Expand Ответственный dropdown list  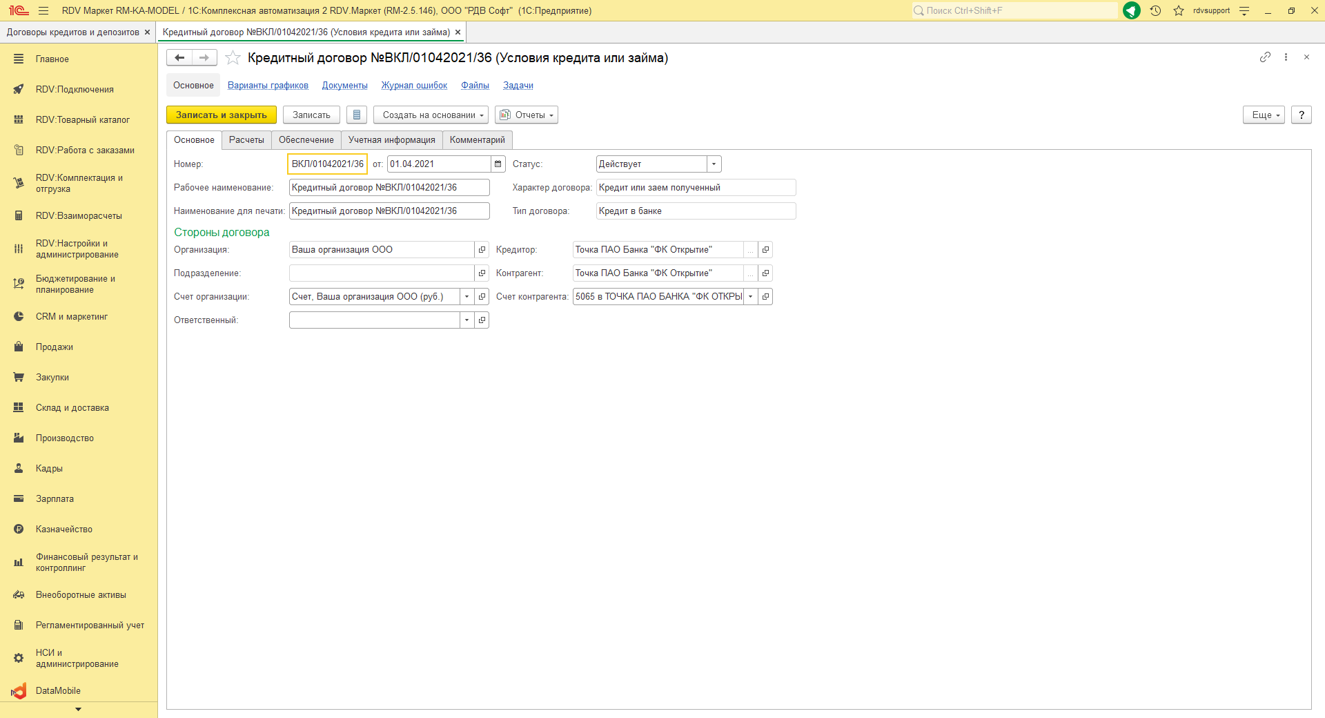click(x=467, y=320)
